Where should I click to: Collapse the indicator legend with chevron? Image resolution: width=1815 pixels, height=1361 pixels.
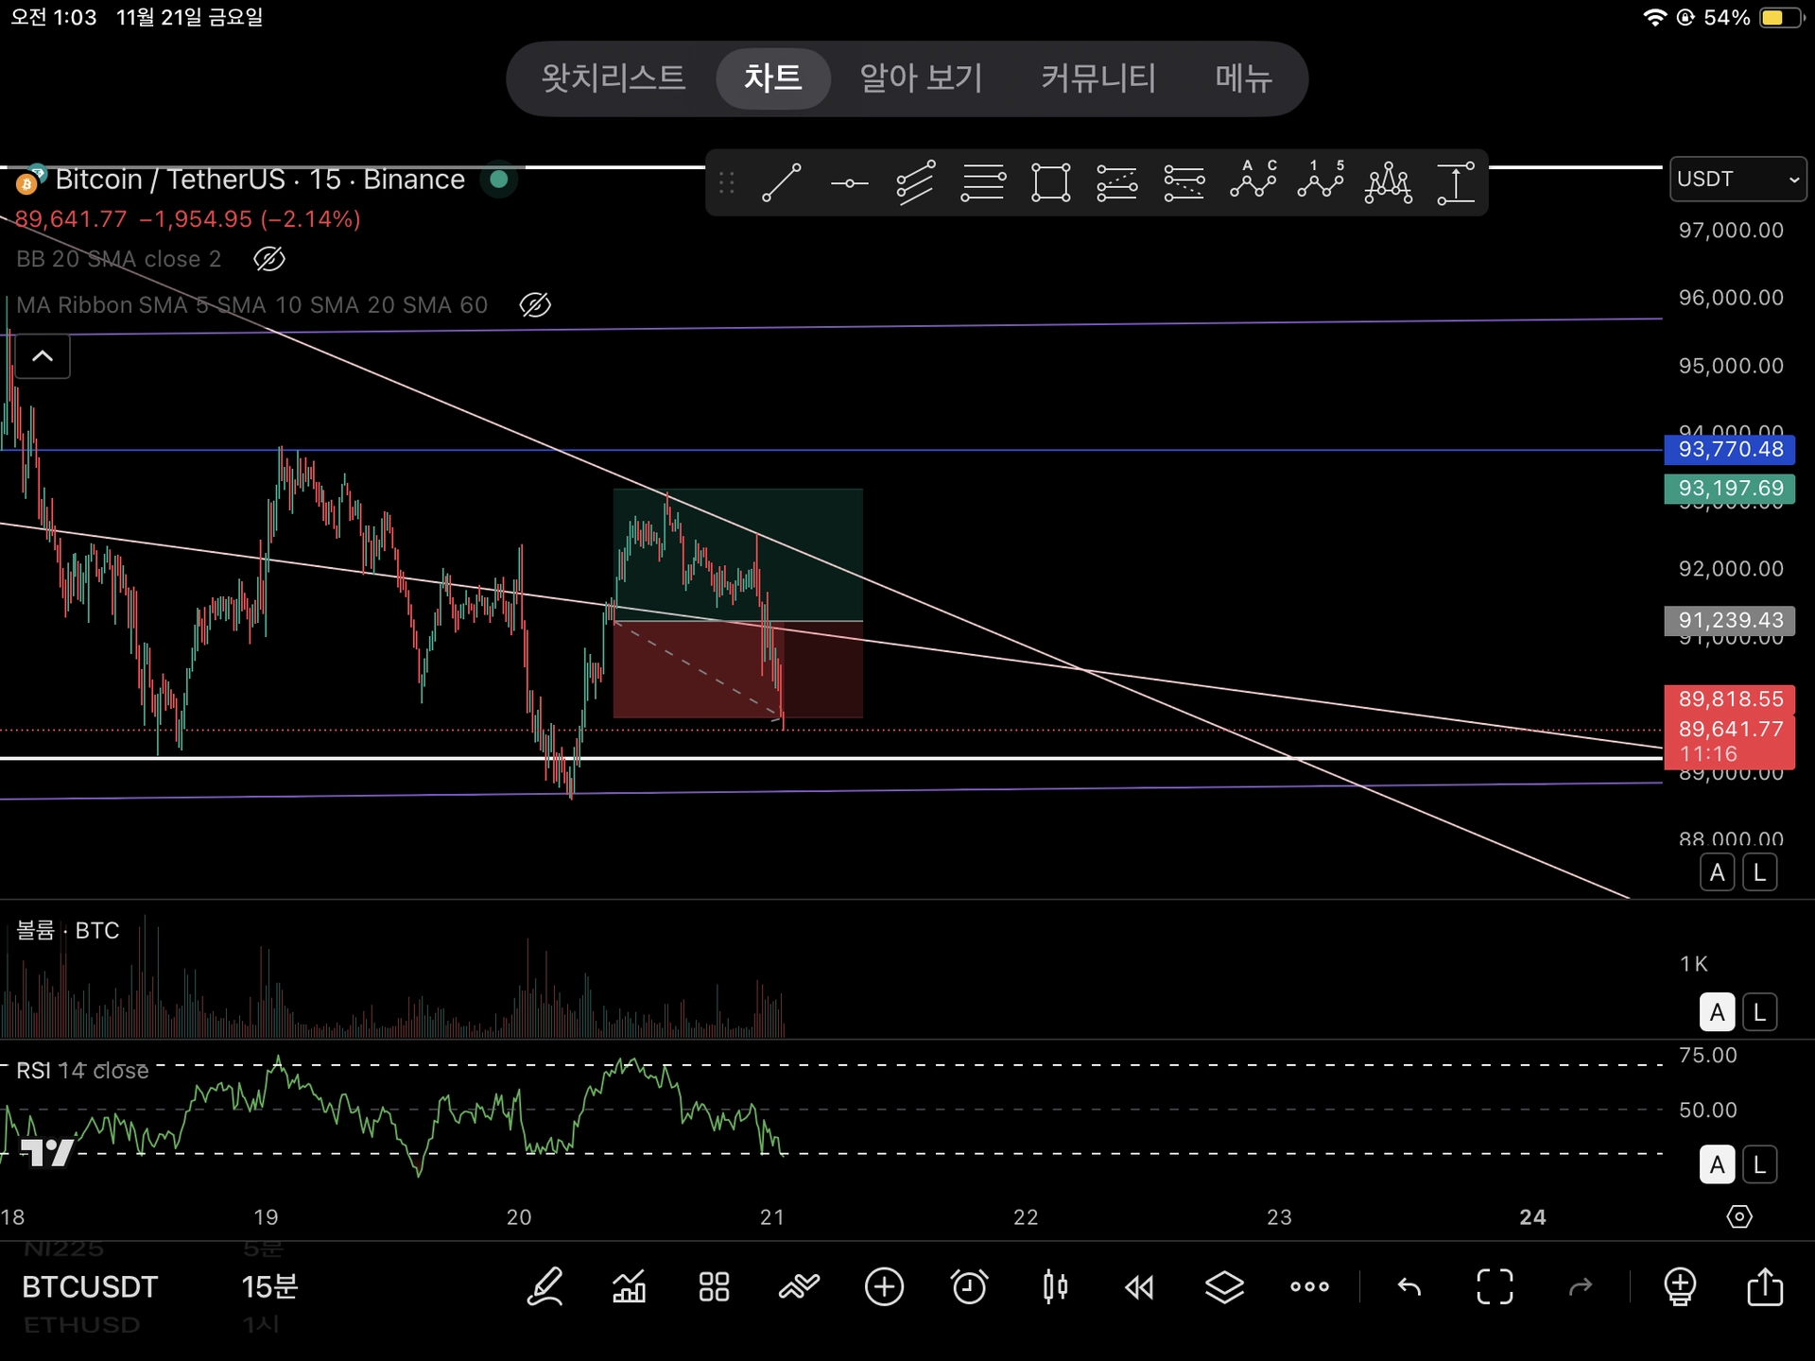43,356
